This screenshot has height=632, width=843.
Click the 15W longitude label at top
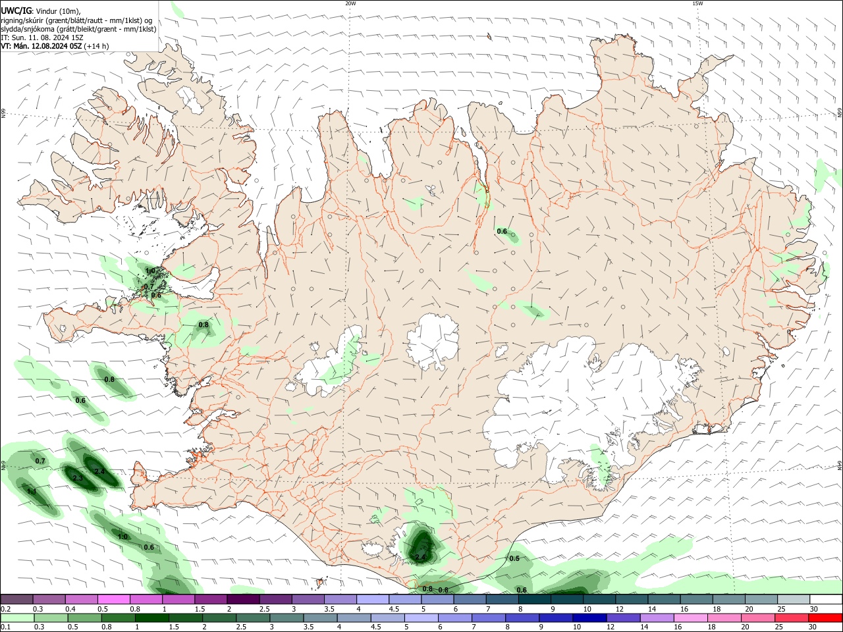[697, 3]
